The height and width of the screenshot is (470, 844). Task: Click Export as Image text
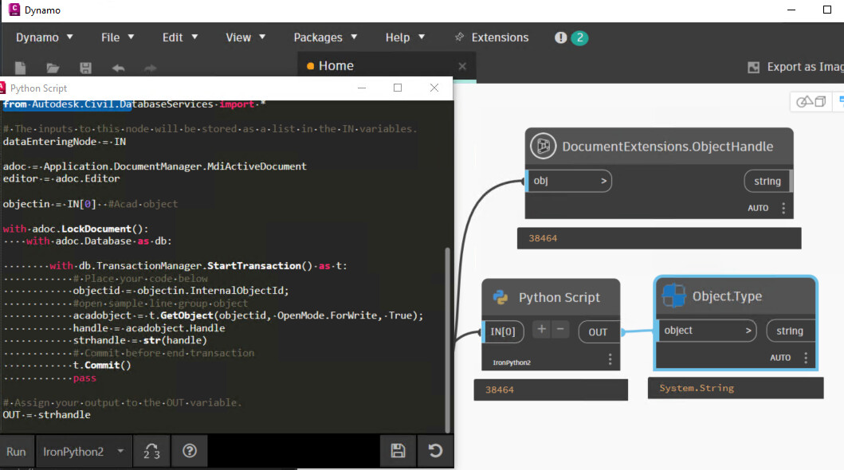click(x=805, y=67)
